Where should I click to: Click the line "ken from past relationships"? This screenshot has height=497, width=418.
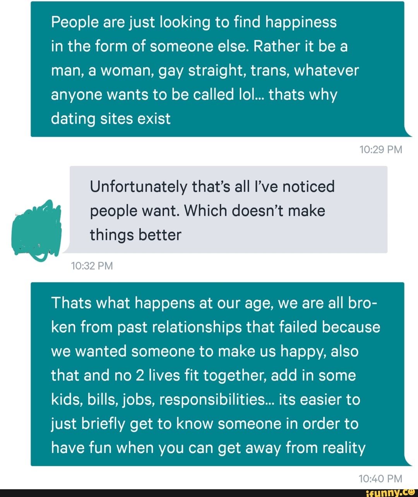(x=215, y=327)
